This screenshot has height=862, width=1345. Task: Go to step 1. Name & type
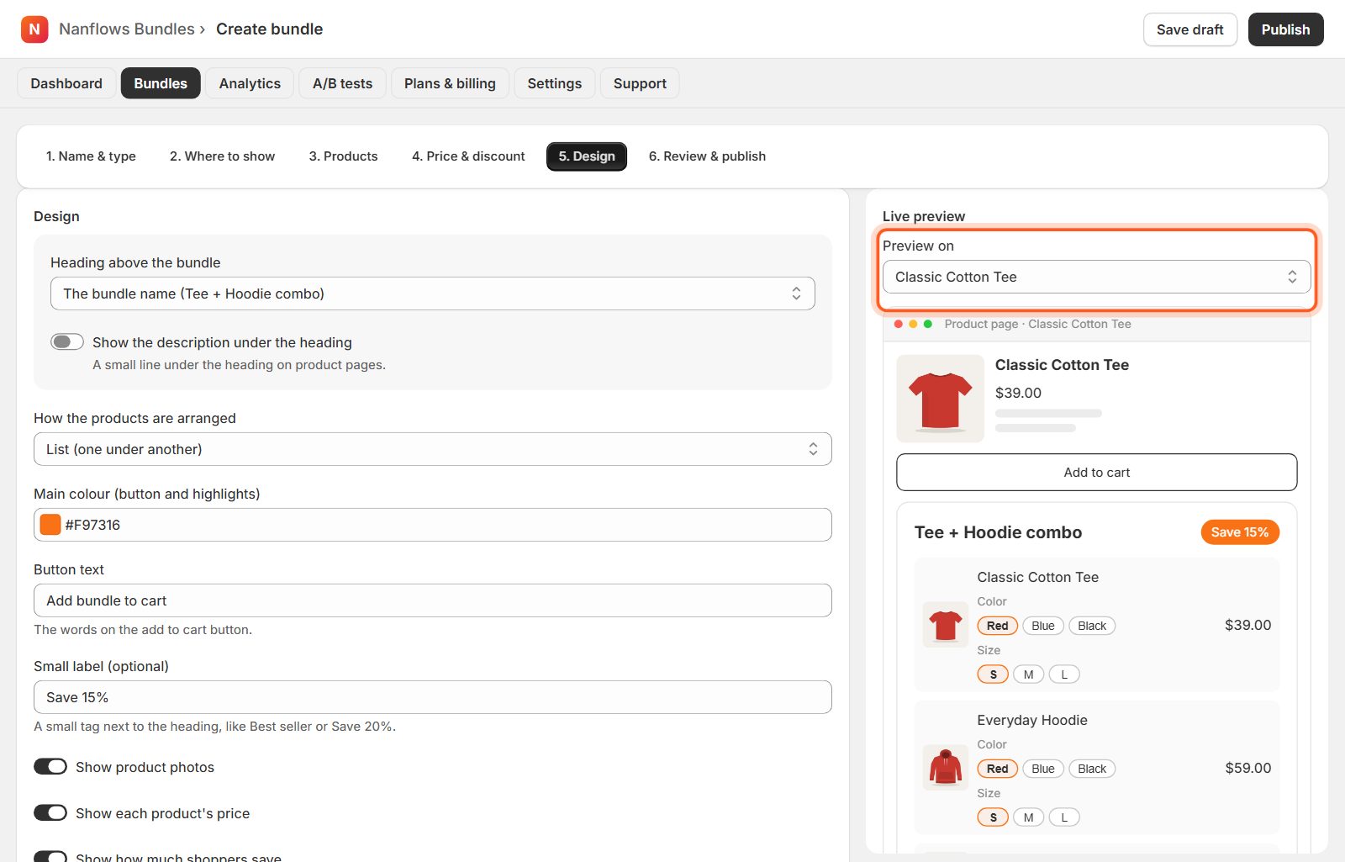[x=91, y=156]
